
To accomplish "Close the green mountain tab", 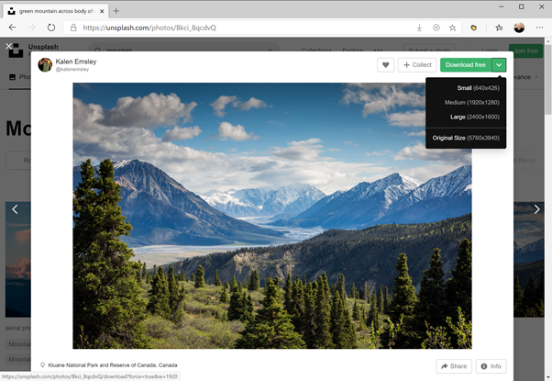I will (102, 11).
